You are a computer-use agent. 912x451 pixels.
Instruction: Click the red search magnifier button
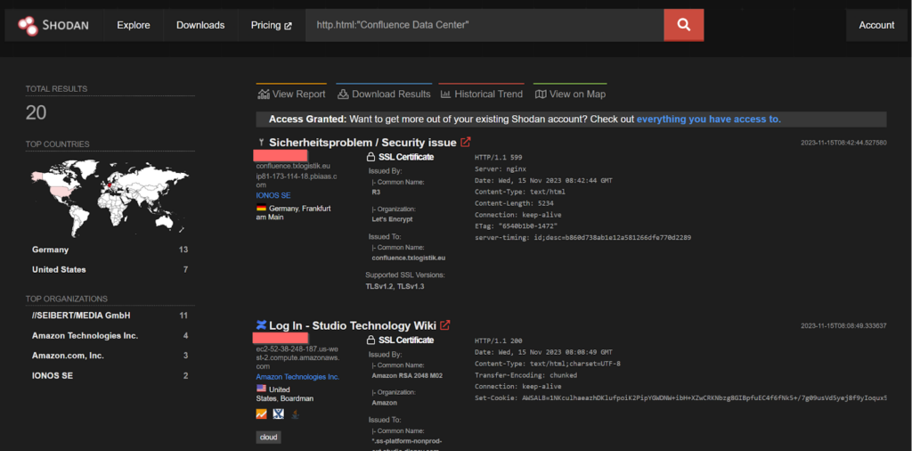click(683, 25)
